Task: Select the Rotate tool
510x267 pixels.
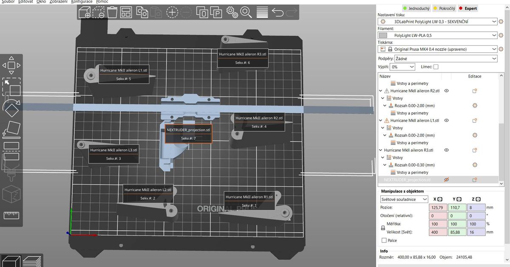Action: point(11,108)
